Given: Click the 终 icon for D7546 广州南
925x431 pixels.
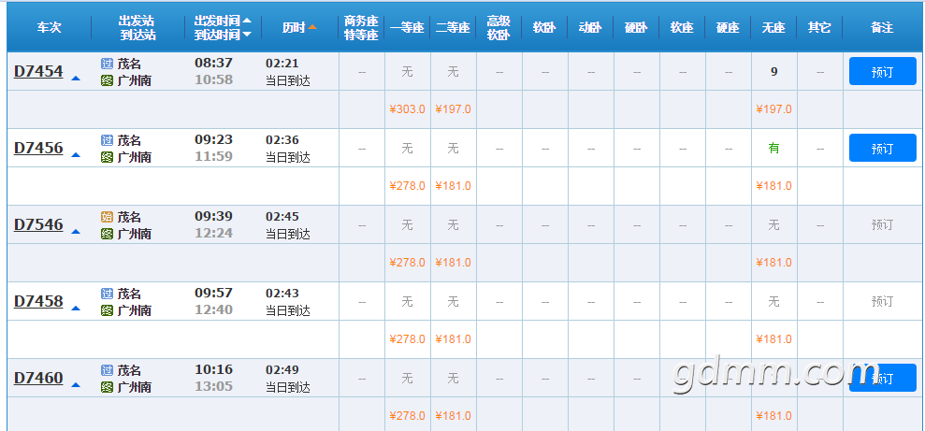Looking at the screenshot, I should pos(107,234).
